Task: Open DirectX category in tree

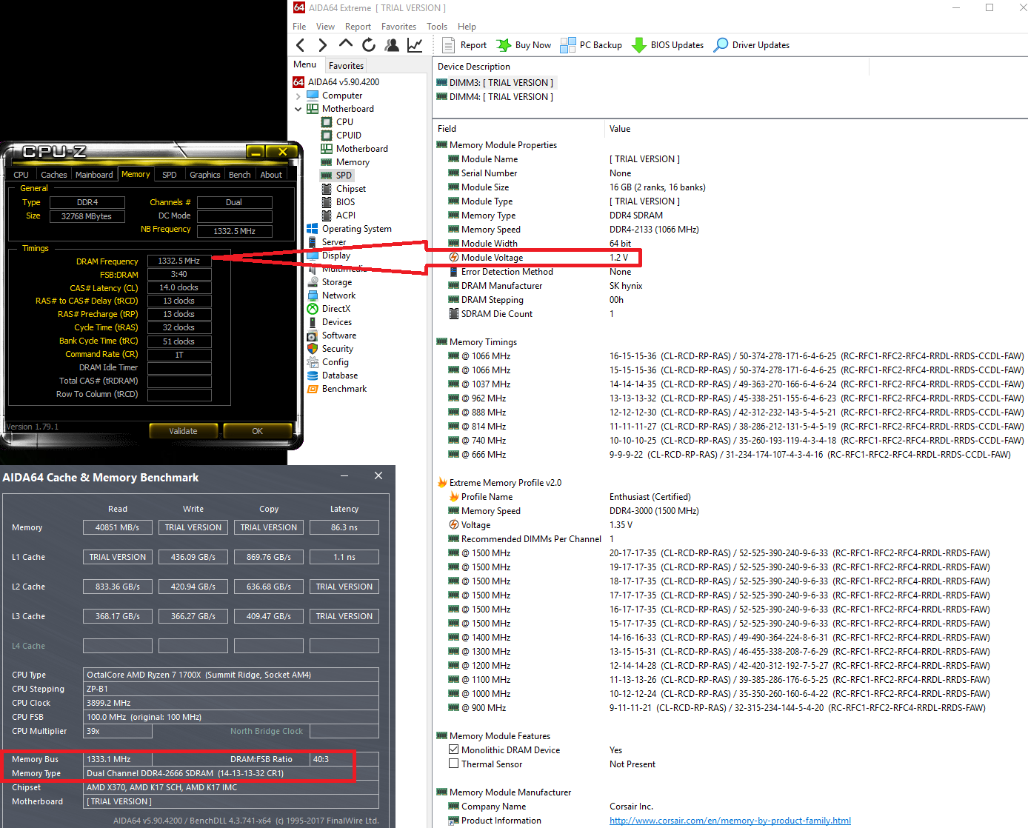Action: pos(329,309)
